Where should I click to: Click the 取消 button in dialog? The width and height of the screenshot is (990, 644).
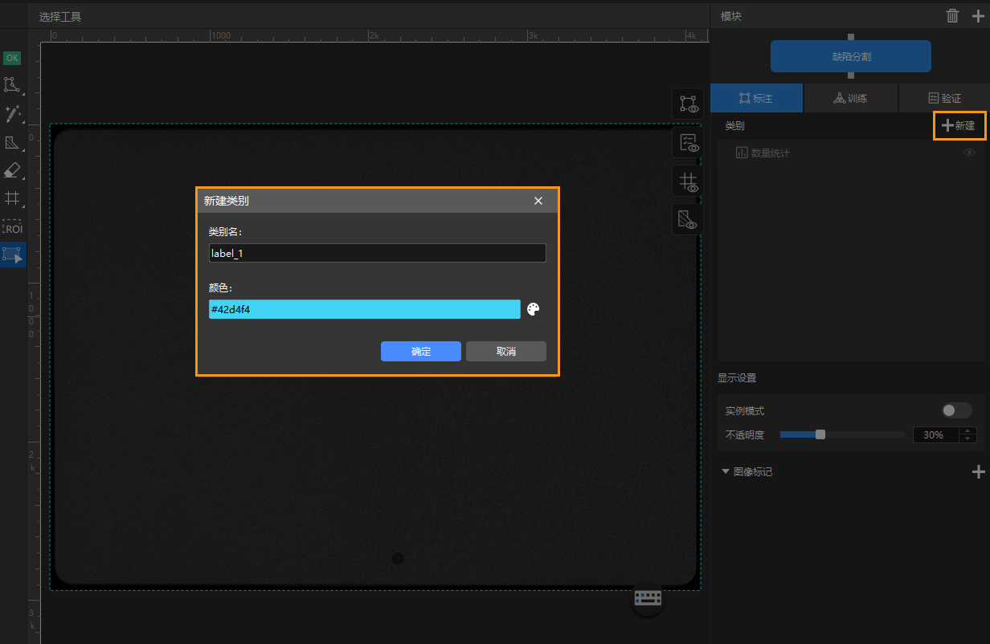(x=505, y=352)
